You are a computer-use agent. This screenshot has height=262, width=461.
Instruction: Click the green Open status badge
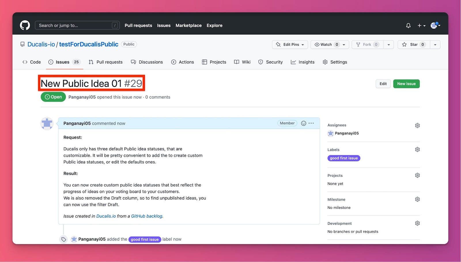[53, 97]
